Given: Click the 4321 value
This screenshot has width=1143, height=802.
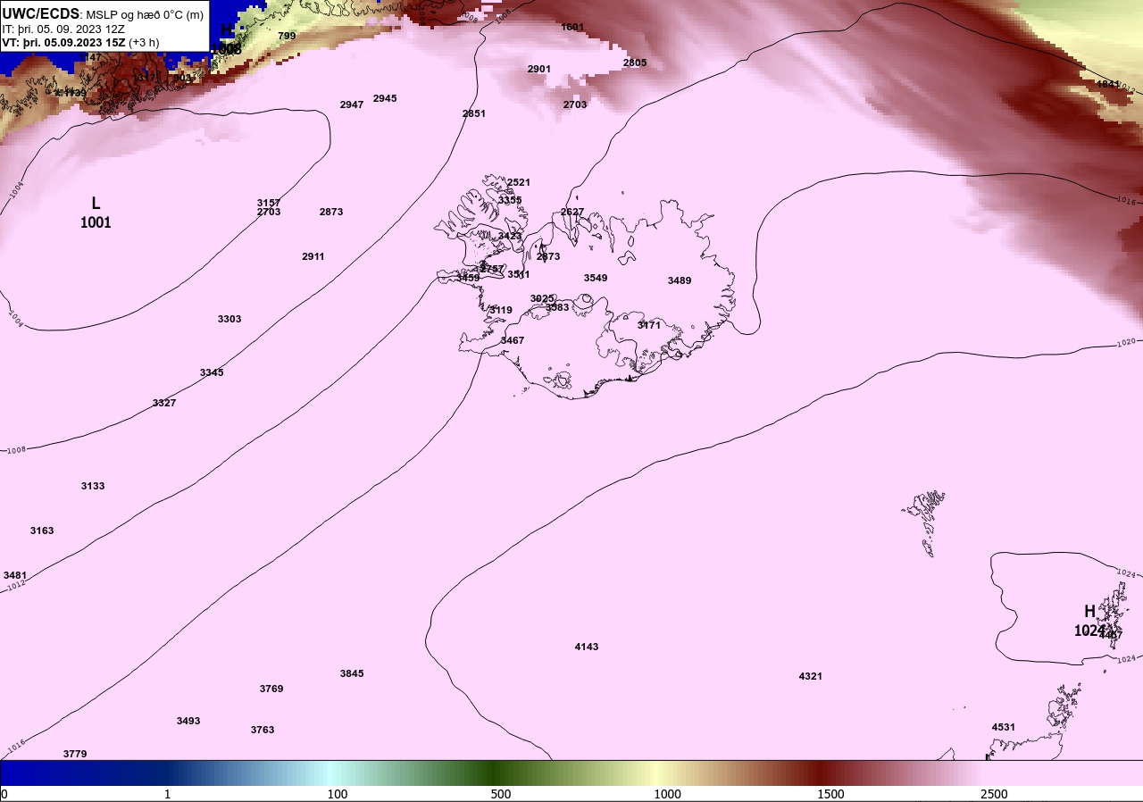Looking at the screenshot, I should (x=811, y=676).
